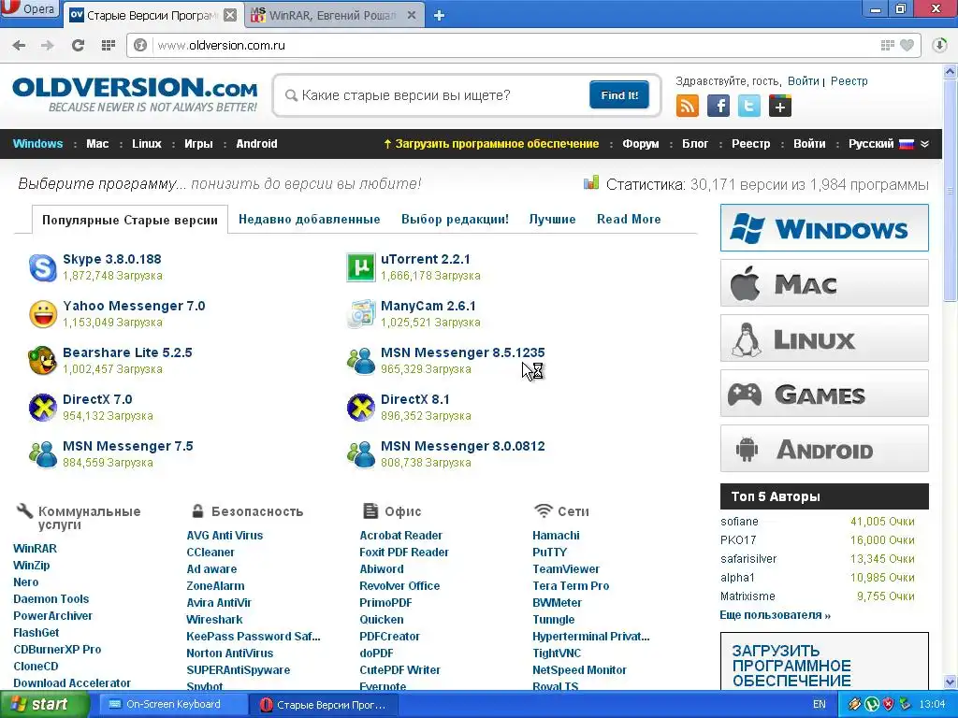This screenshot has width=958, height=718.
Task: Click the statistics bar chart icon
Action: 591,182
